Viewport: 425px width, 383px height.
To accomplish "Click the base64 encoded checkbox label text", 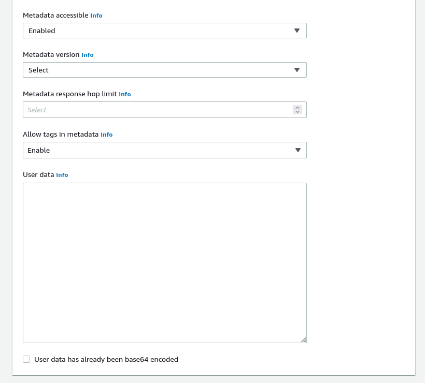I will point(106,359).
